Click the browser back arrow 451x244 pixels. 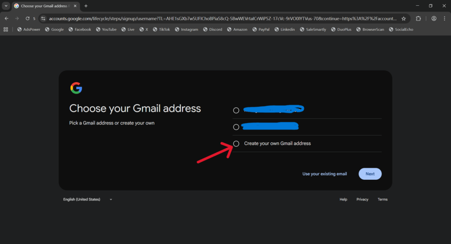click(6, 18)
